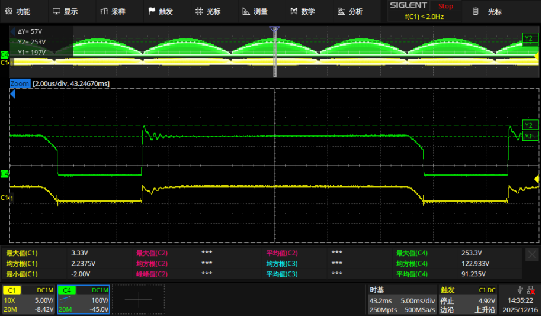542x317 pixels.
Task: Click the ΔY= 57V cursor readout
Action: (x=30, y=31)
